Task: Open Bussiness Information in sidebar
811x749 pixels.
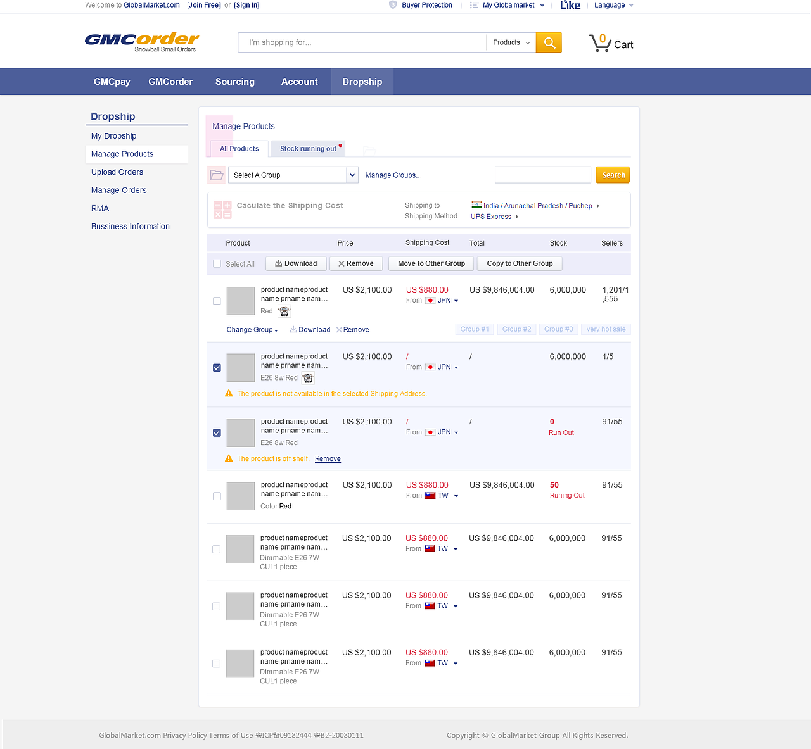Action: pos(131,227)
